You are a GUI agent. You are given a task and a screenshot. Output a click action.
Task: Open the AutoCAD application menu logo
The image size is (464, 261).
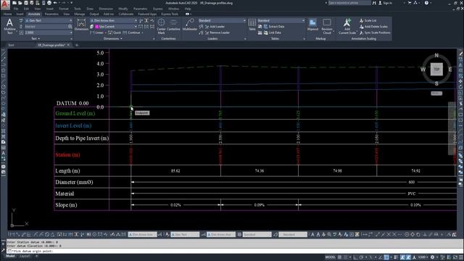pos(5,5)
